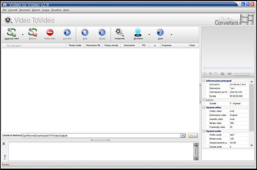Click the Tempo attuale column header
Viewport: 257px width, 170px height.
click(111, 46)
